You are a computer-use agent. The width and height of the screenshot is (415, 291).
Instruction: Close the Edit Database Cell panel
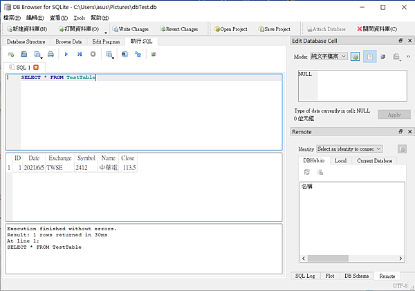[410, 41]
